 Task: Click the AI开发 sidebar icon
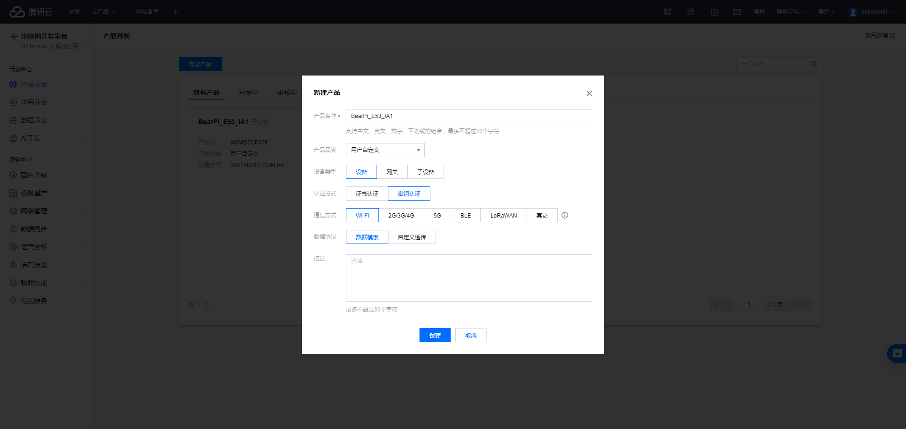[x=13, y=138]
